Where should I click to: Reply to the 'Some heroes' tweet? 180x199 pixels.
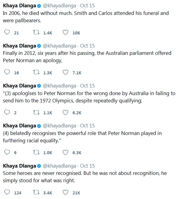point(7,192)
